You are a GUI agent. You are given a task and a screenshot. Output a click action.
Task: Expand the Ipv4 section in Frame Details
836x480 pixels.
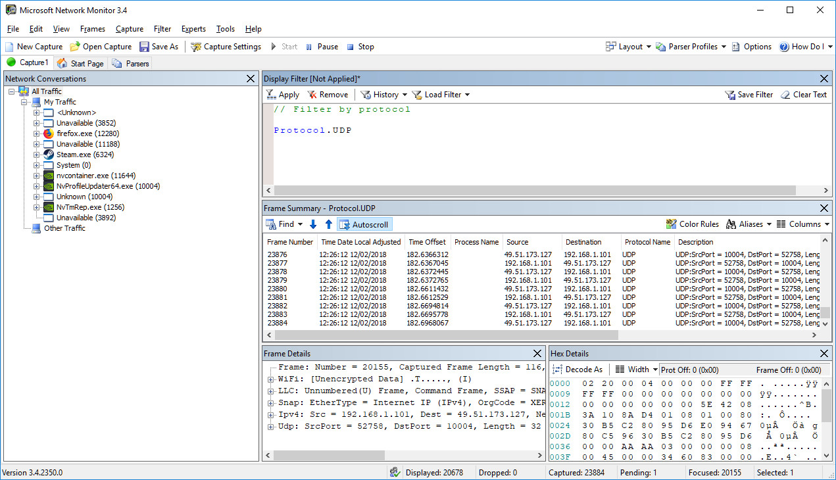[270, 415]
